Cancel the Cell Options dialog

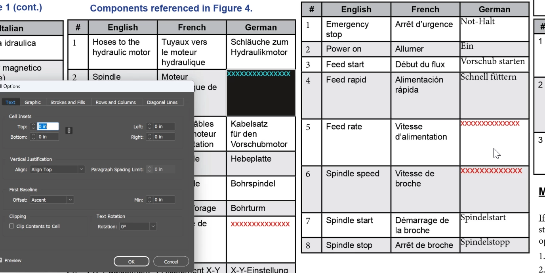pyautogui.click(x=171, y=262)
